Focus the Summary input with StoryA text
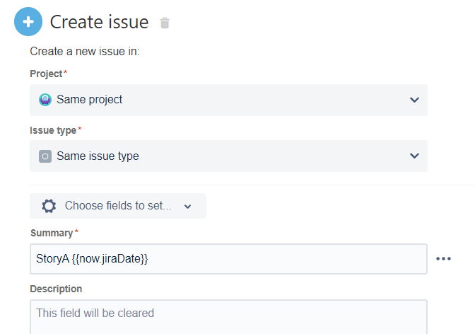The height and width of the screenshot is (334, 475). [x=228, y=259]
